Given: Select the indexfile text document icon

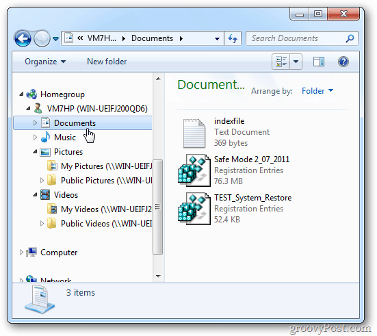Looking at the screenshot, I should tap(194, 133).
